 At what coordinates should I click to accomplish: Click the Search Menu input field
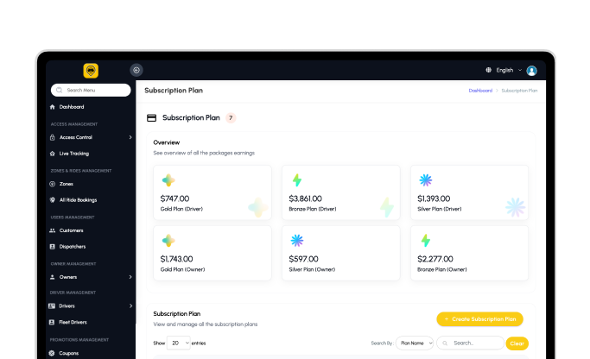tap(91, 91)
